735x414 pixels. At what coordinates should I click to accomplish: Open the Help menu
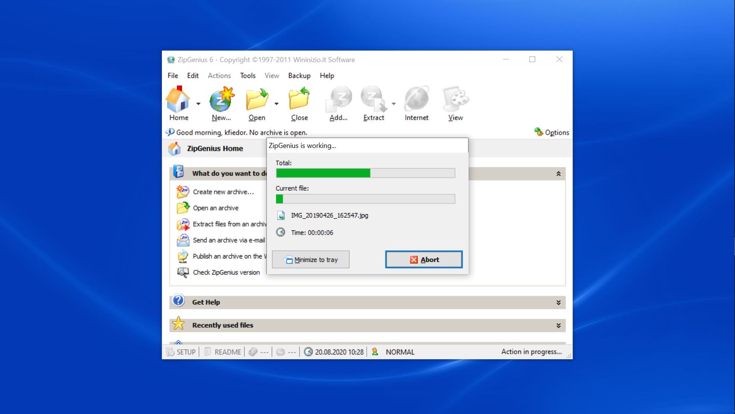pos(327,76)
